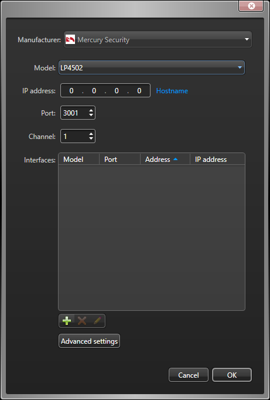Screen dimensions: 270x400
Task: Increase the Port number with up arrow
Action: pos(91,110)
